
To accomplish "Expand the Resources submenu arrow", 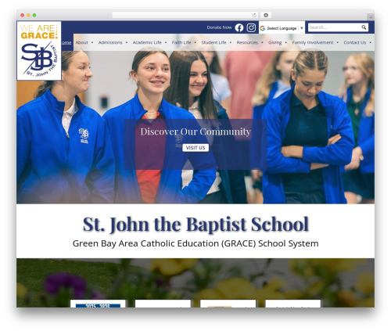I will (262, 42).
